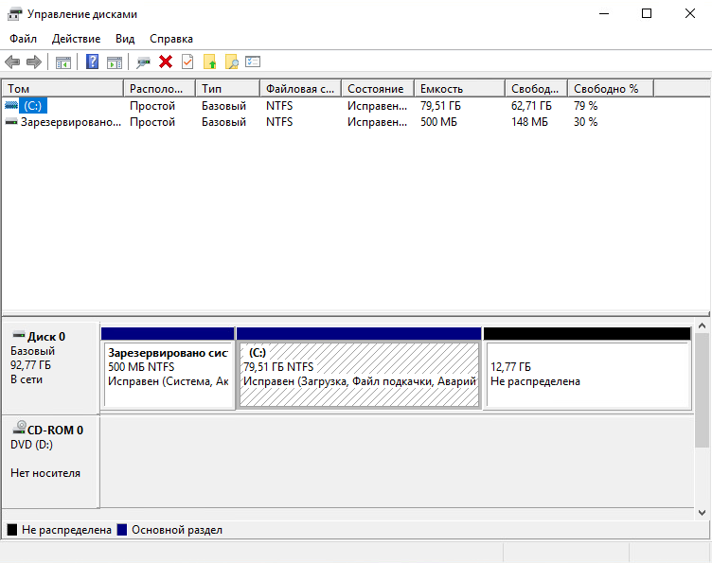The image size is (712, 563).
Task: Open the Действие menu
Action: click(x=76, y=39)
